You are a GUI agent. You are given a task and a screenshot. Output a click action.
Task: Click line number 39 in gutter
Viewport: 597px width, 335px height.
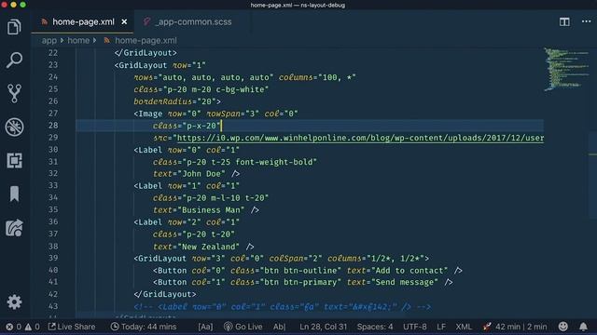tap(53, 258)
